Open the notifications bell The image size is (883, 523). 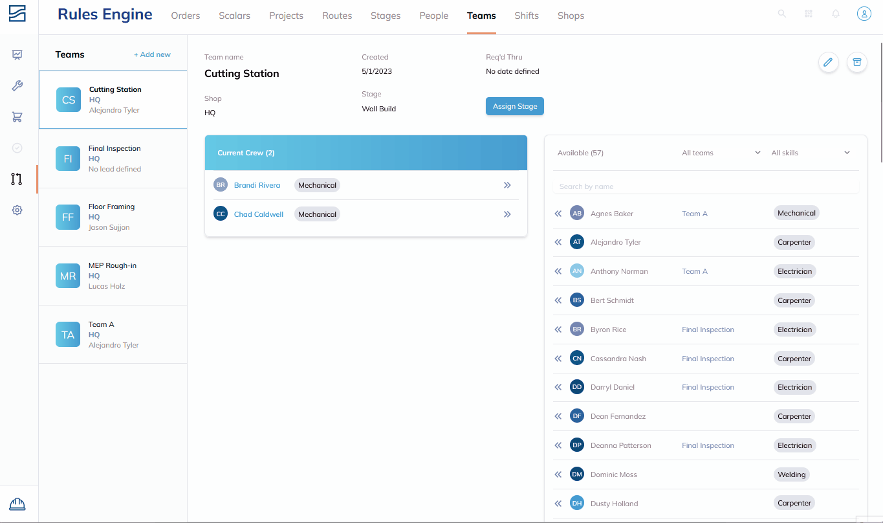pyautogui.click(x=836, y=14)
